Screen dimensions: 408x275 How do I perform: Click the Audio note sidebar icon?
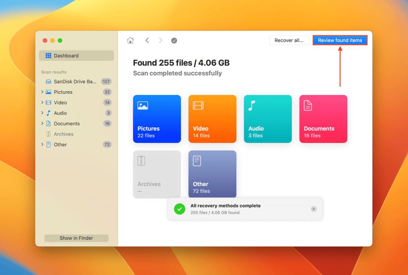click(x=49, y=113)
